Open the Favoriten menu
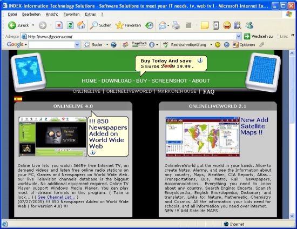The height and width of the screenshot is (229, 297). coord(71,15)
